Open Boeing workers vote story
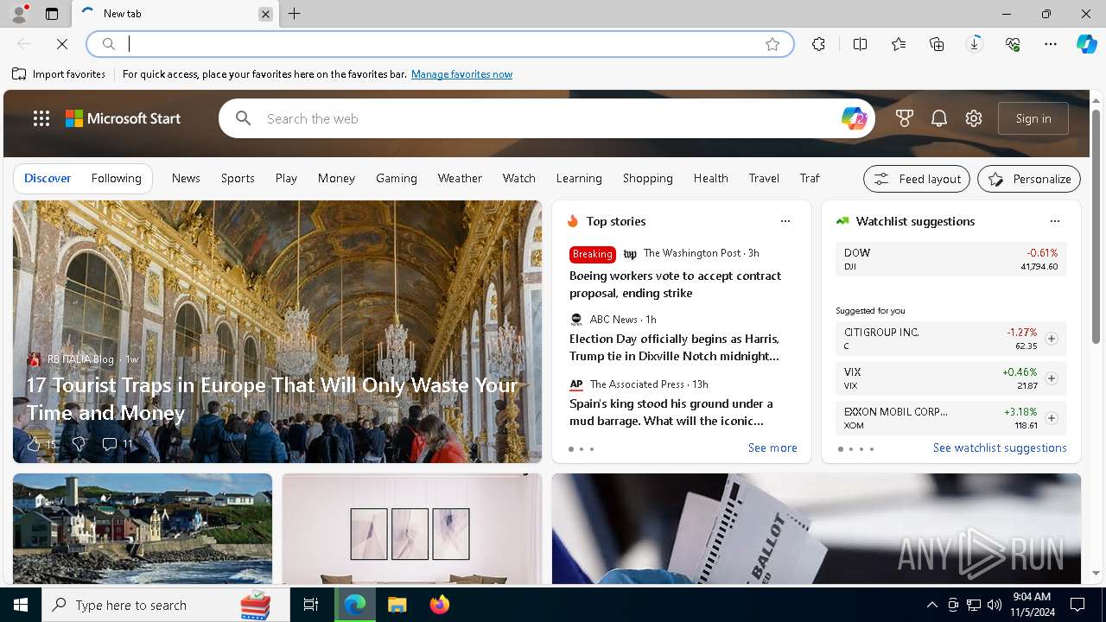Screen dimensions: 1106x622 tap(675, 284)
